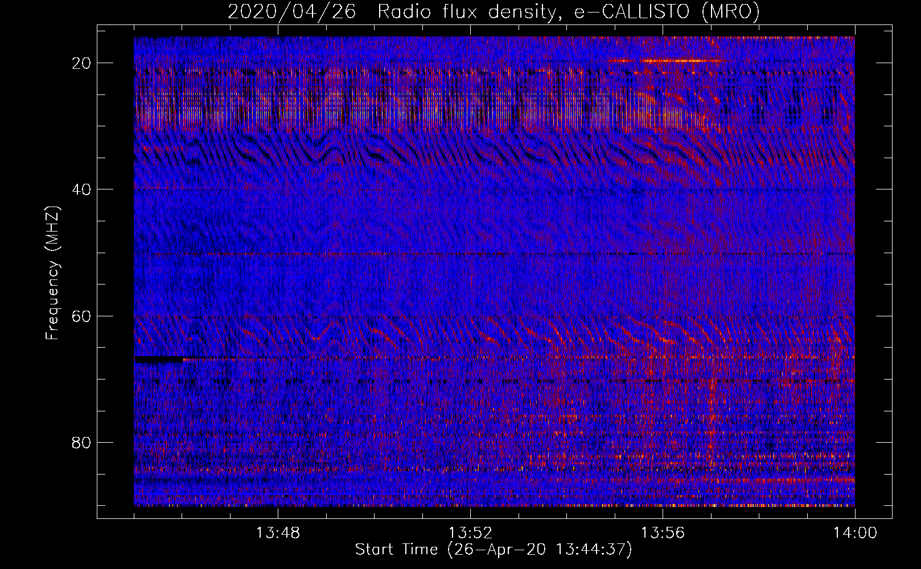
Task: Click the '20' frequency tick label
Action: pos(82,63)
